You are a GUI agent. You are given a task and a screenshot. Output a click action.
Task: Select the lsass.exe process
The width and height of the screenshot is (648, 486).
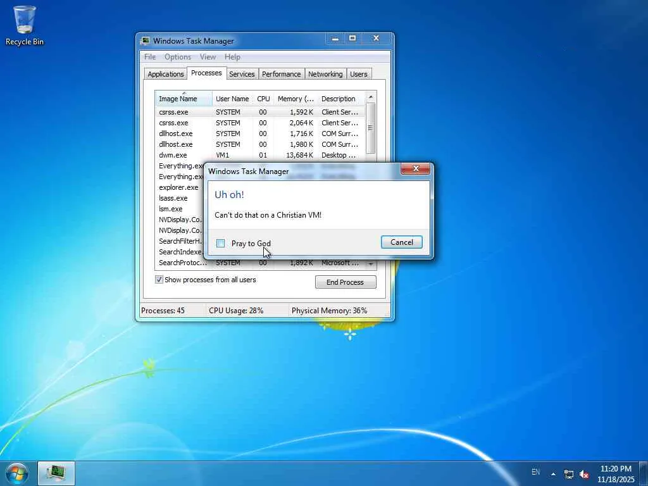point(180,198)
